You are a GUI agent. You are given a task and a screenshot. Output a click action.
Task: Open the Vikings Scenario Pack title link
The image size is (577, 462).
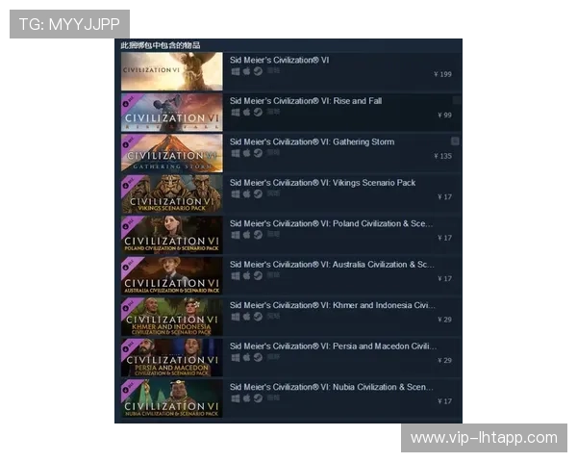(x=322, y=182)
